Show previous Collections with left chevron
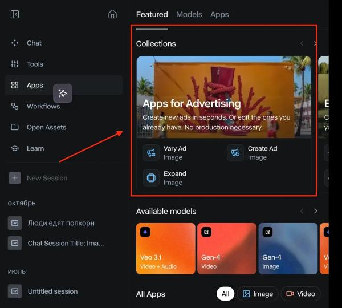342x308 pixels. point(302,43)
